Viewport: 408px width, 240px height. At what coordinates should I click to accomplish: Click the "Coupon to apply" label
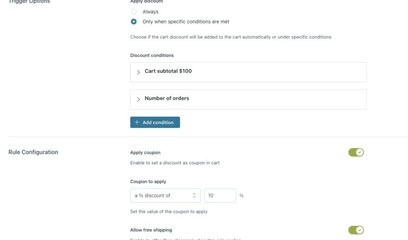148,182
